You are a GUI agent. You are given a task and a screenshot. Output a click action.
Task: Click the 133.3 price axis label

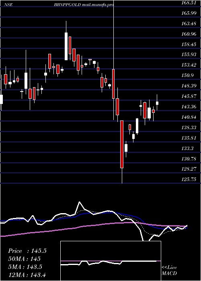(188, 149)
